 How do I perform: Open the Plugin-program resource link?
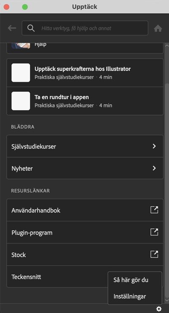coord(85,233)
